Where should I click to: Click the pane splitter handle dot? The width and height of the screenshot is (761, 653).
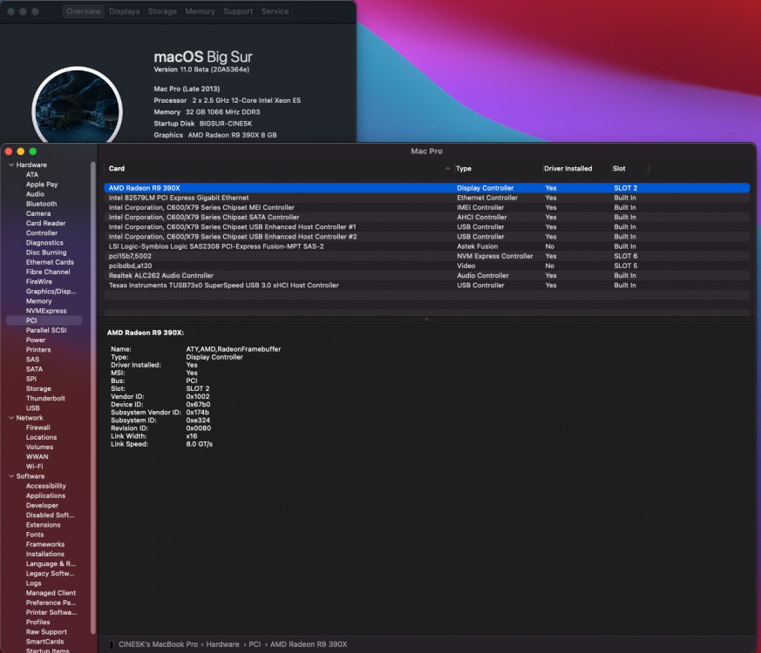(426, 320)
